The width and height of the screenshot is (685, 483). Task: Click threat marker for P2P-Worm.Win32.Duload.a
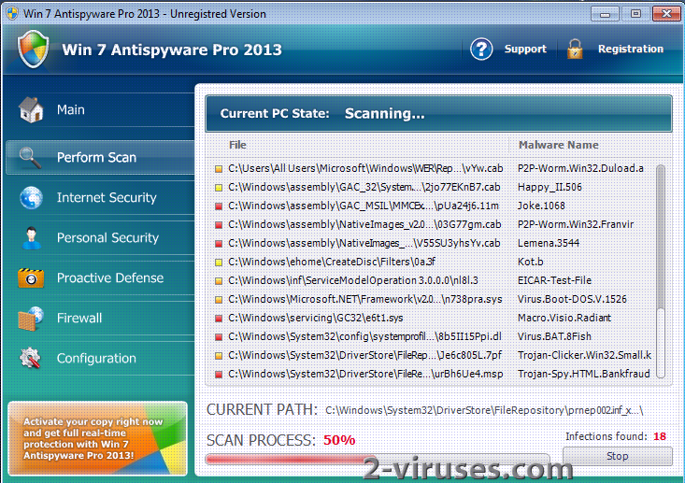(x=219, y=169)
